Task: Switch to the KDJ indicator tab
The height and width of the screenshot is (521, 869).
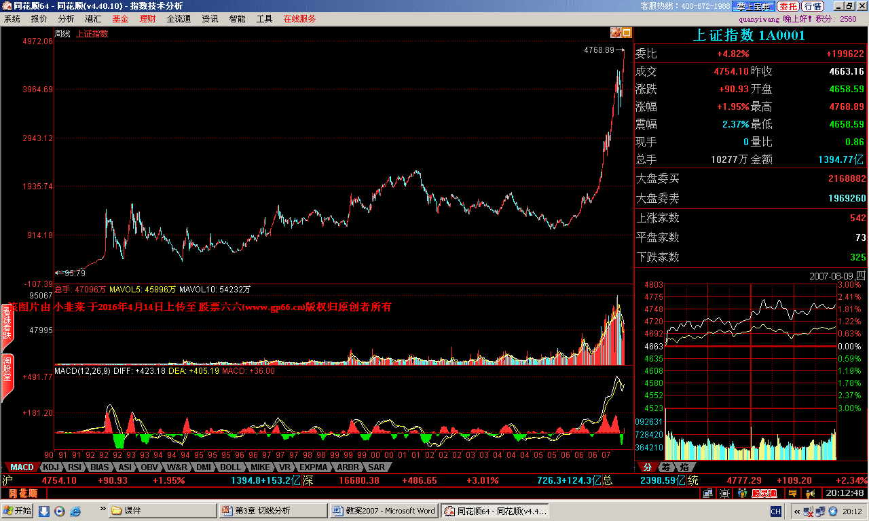Action: pyautogui.click(x=51, y=467)
